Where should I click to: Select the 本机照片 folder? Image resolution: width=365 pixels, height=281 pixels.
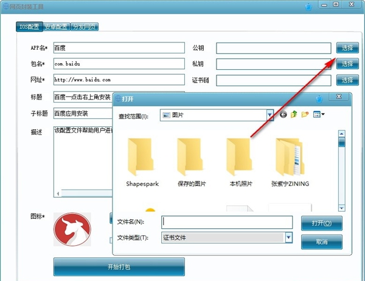point(241,163)
